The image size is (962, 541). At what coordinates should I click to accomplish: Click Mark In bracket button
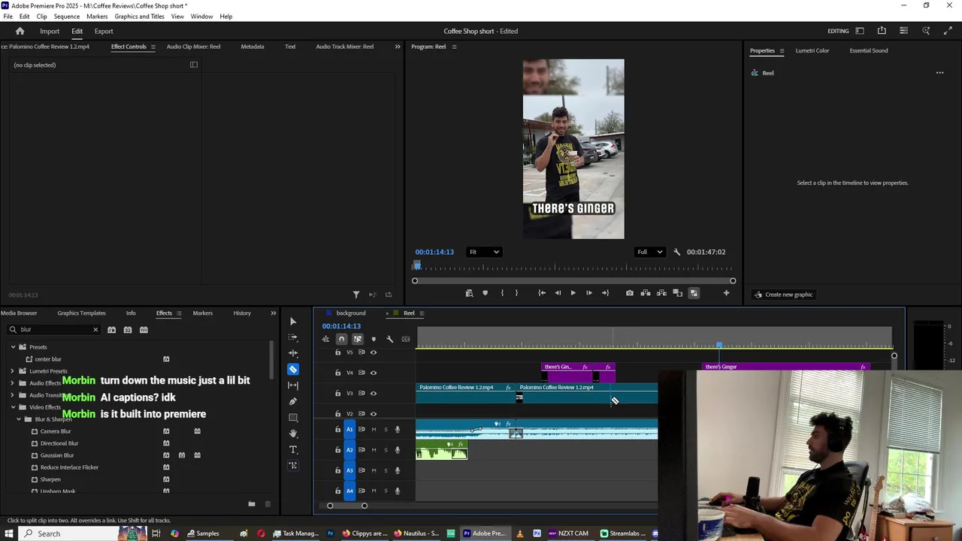502,293
